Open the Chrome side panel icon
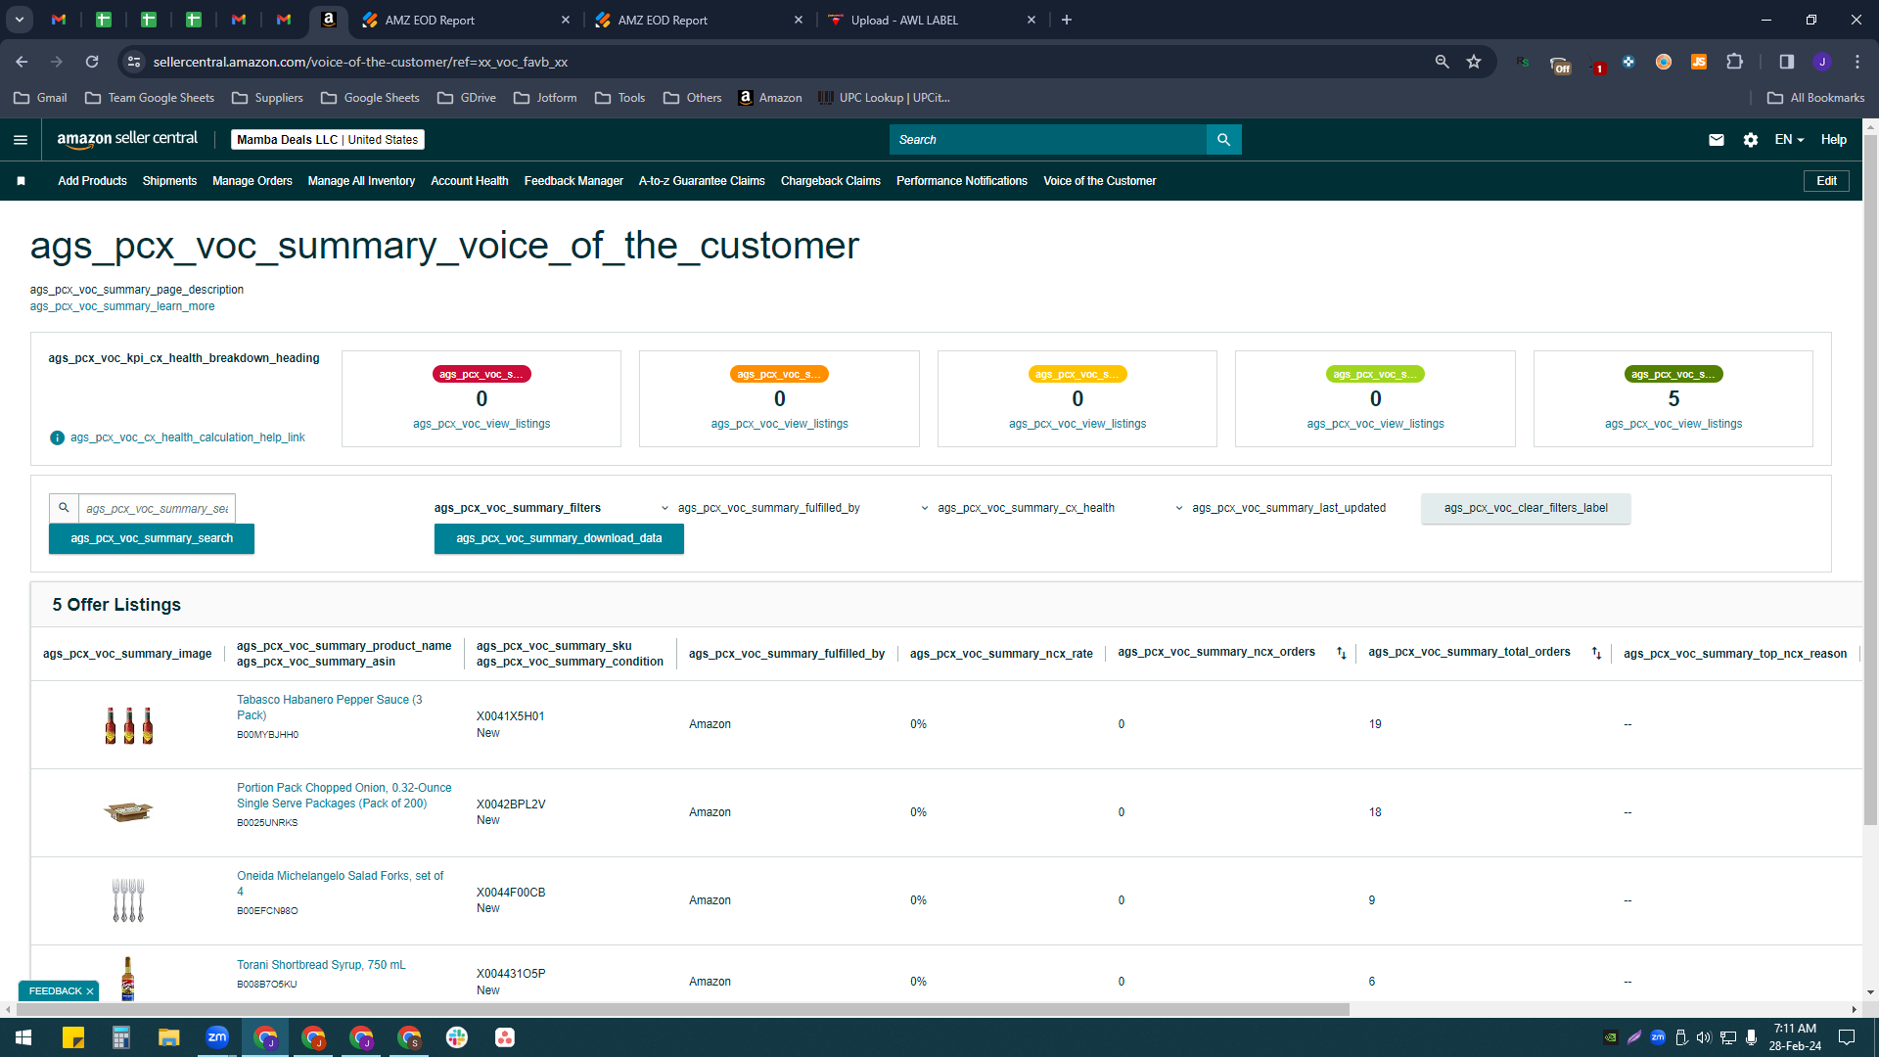1879x1057 pixels. [x=1787, y=62]
